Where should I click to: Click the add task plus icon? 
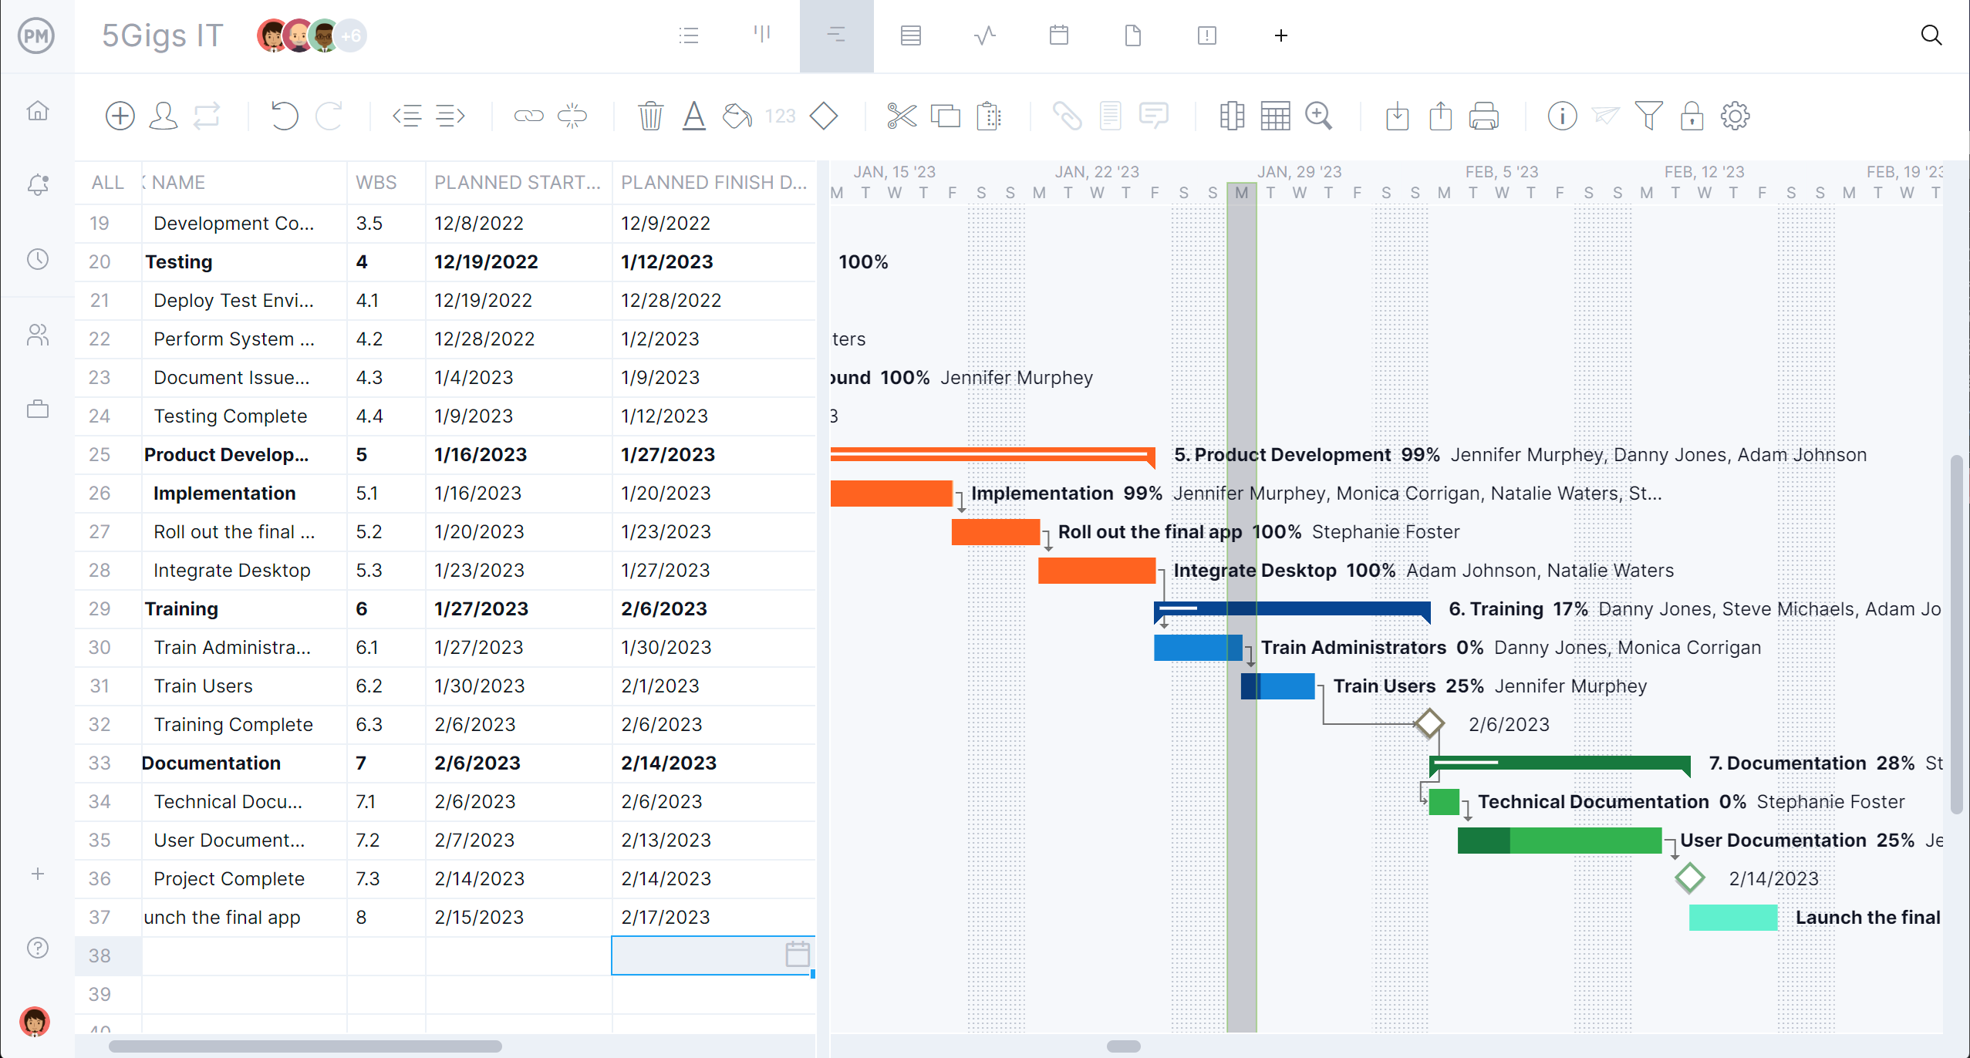coord(120,116)
